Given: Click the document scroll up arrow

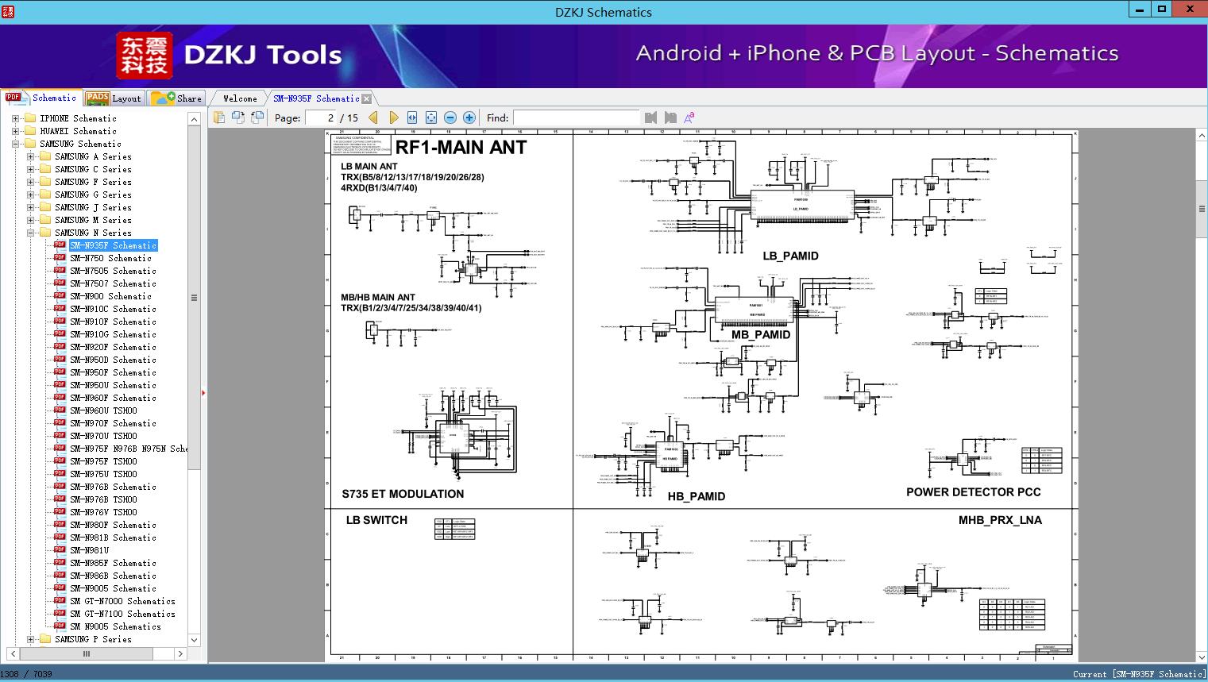Looking at the screenshot, I should pyautogui.click(x=1202, y=137).
